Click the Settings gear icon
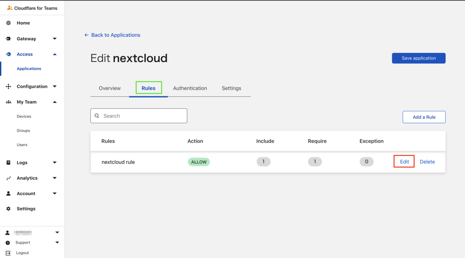 (9, 208)
